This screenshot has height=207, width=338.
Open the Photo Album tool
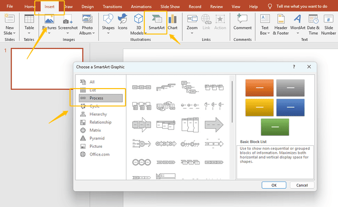pyautogui.click(x=87, y=24)
